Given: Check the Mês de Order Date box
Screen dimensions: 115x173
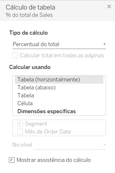Looking at the screenshot, I should [20, 132].
